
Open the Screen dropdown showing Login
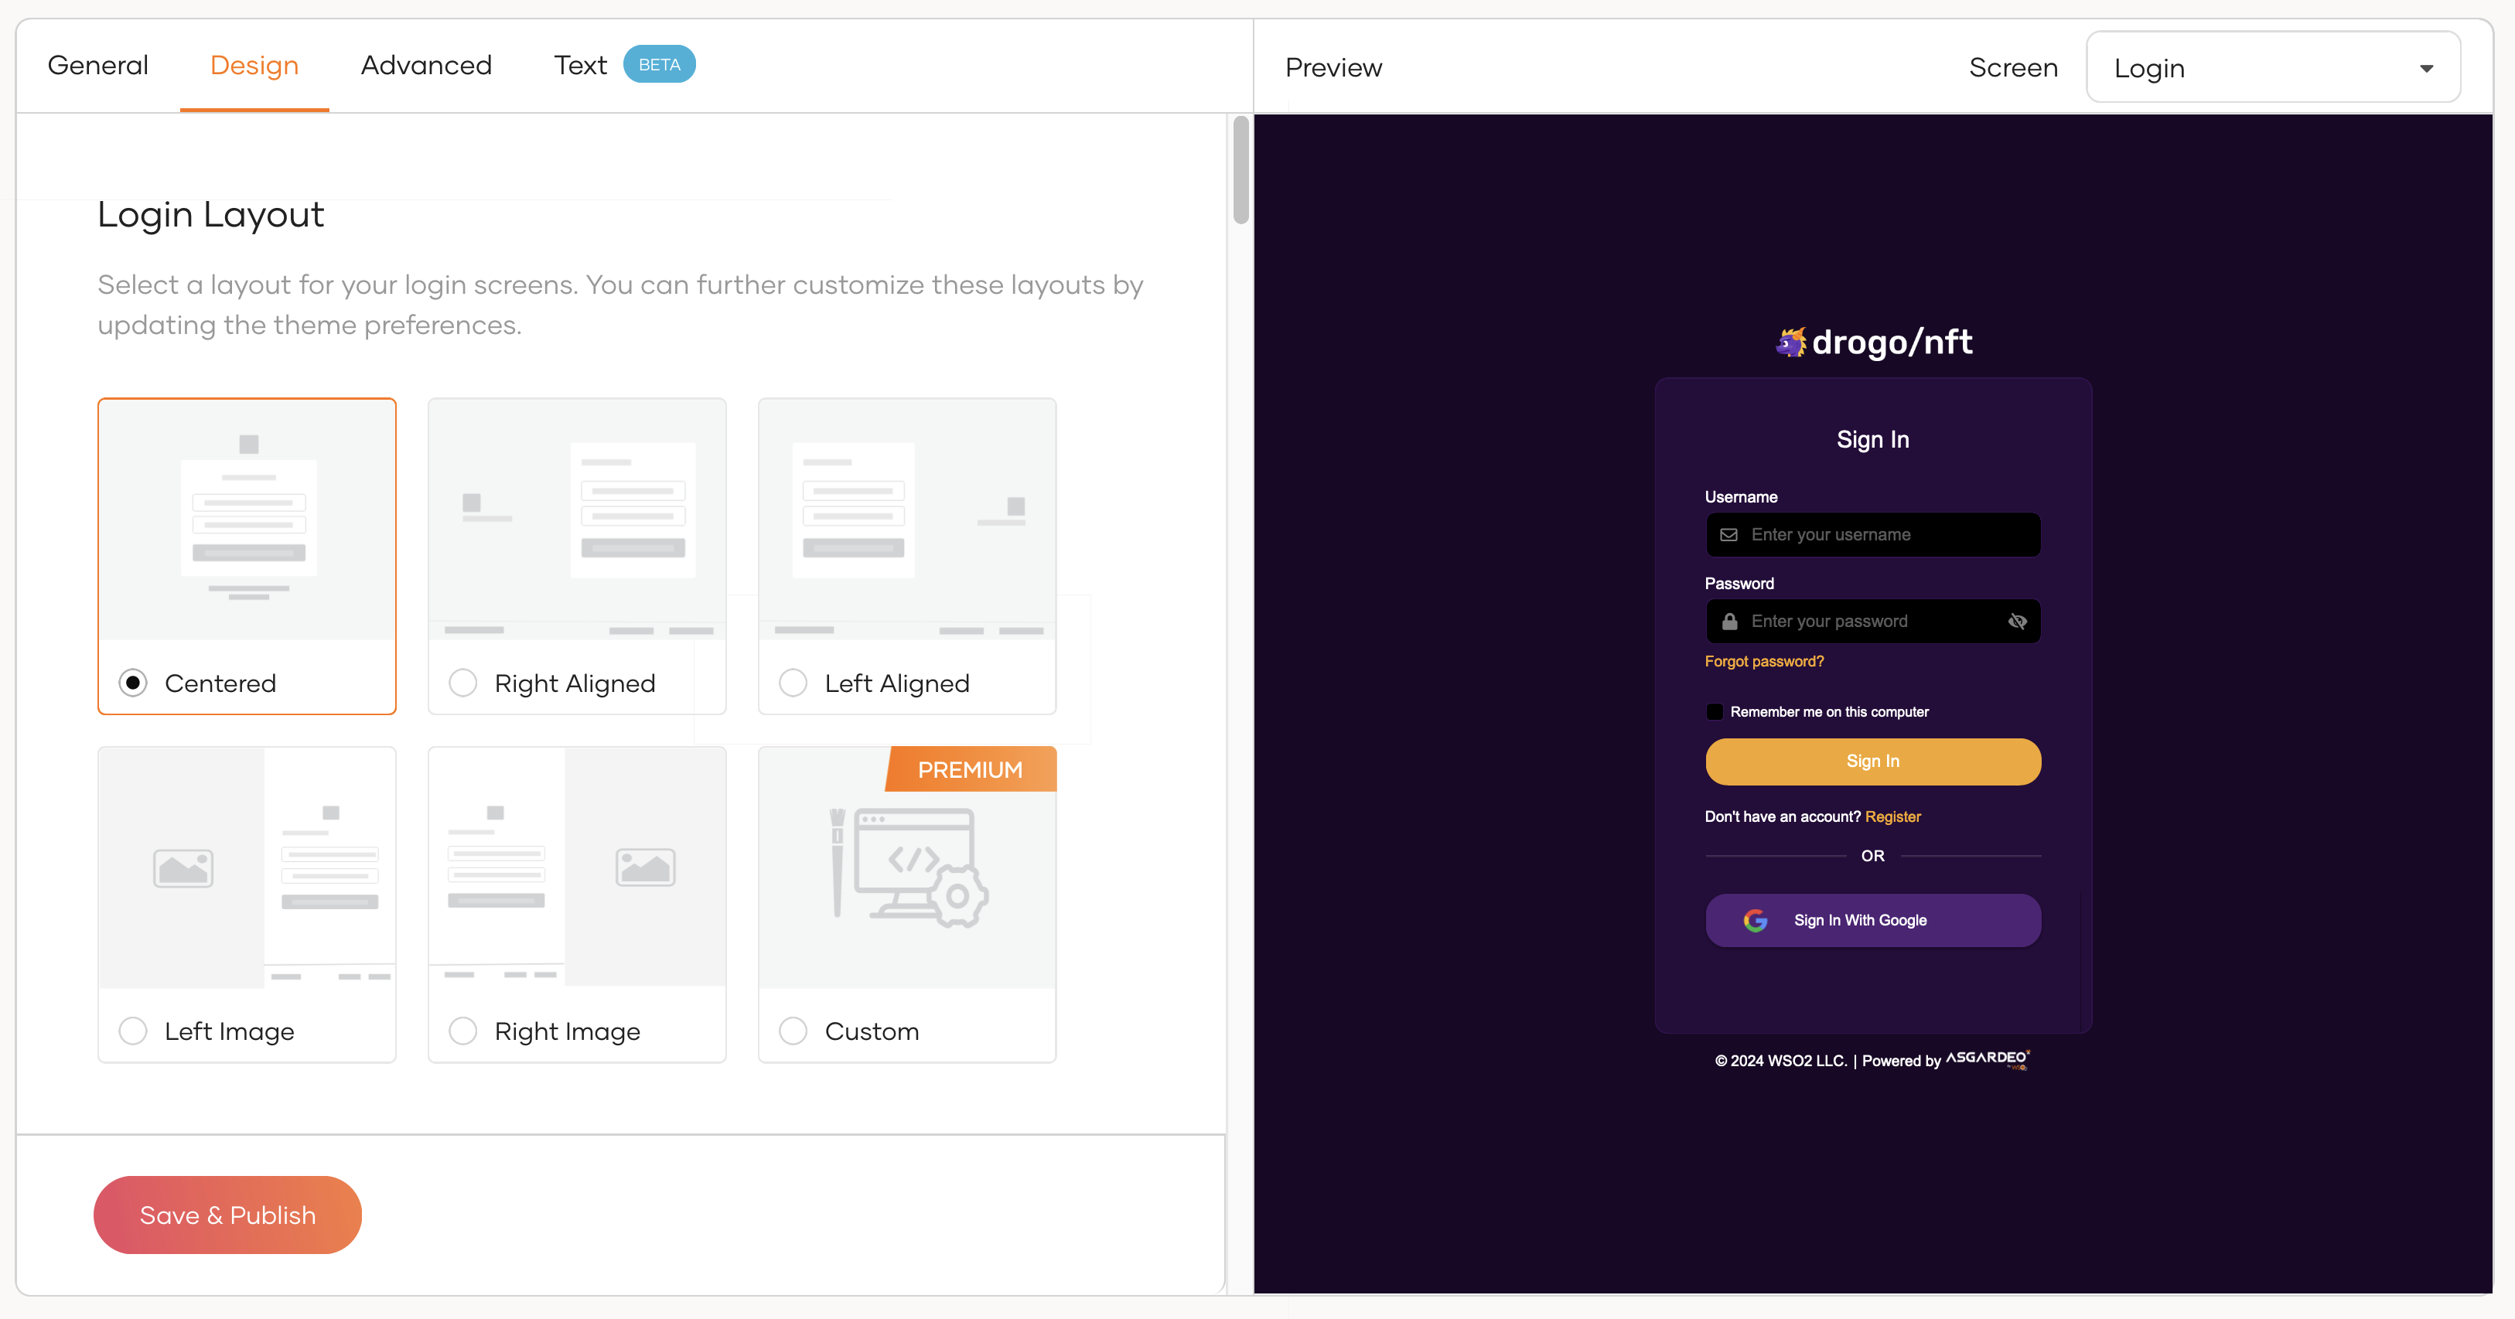point(2273,67)
